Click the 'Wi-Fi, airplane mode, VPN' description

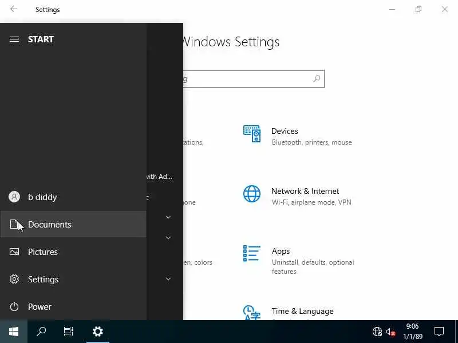tap(311, 202)
